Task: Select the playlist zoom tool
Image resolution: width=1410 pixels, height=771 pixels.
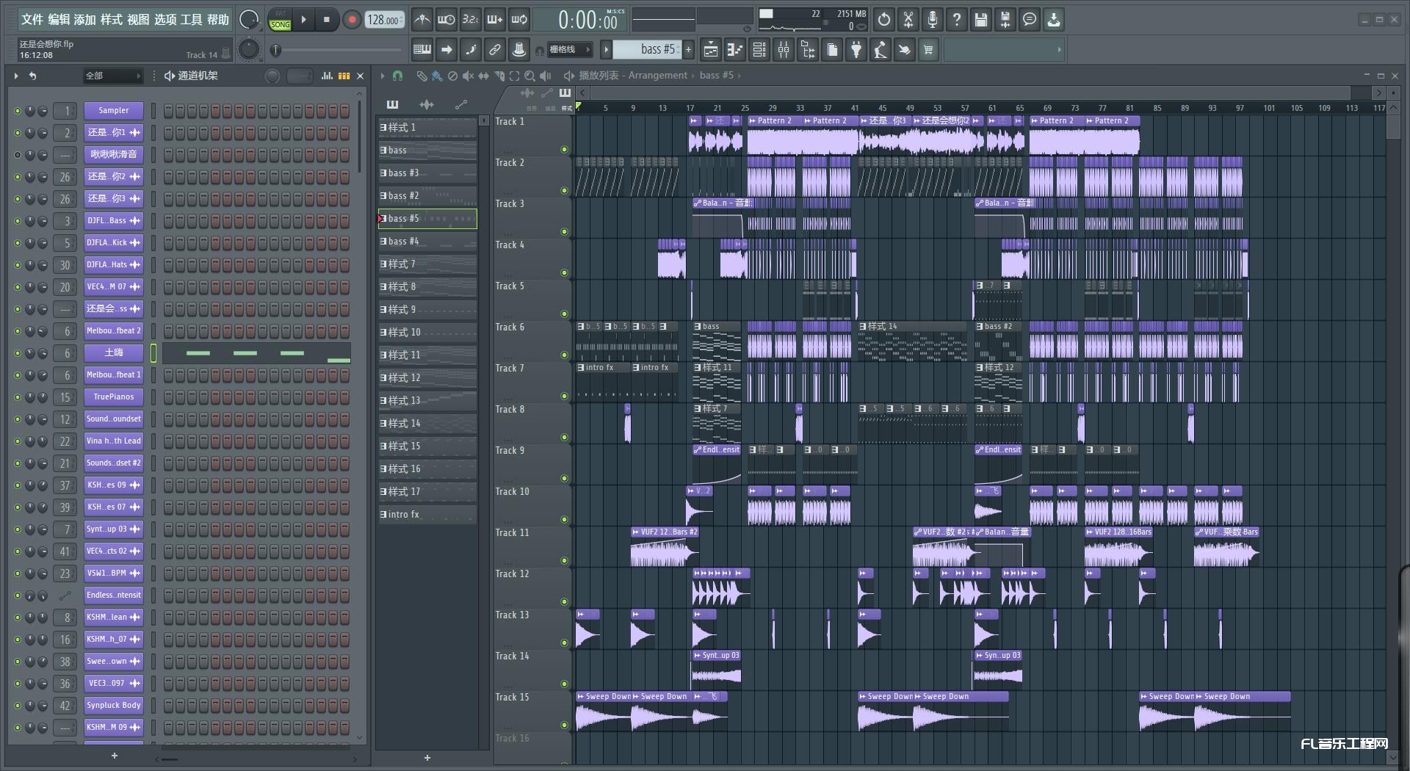Action: (529, 76)
